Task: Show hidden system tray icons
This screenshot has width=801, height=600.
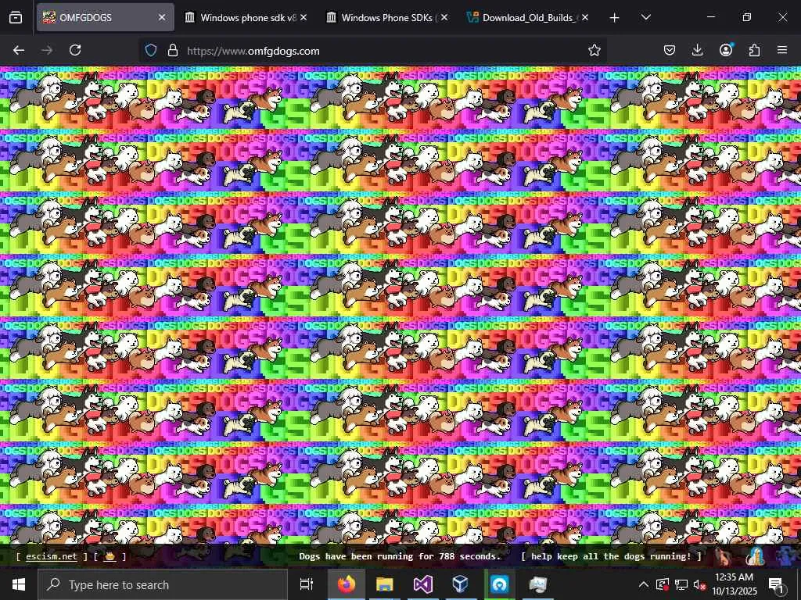Action: tap(644, 584)
